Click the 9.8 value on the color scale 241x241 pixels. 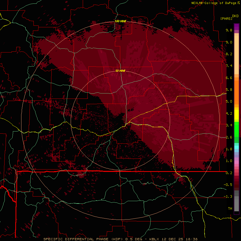pyautogui.click(x=229, y=30)
